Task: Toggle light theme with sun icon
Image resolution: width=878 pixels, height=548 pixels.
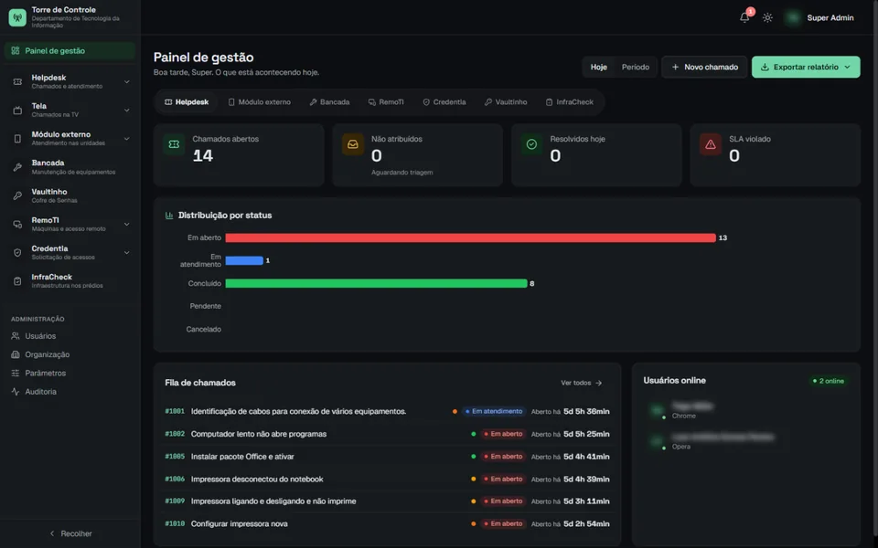Action: click(x=767, y=18)
